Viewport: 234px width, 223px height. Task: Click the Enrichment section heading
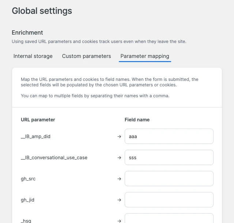(x=27, y=32)
